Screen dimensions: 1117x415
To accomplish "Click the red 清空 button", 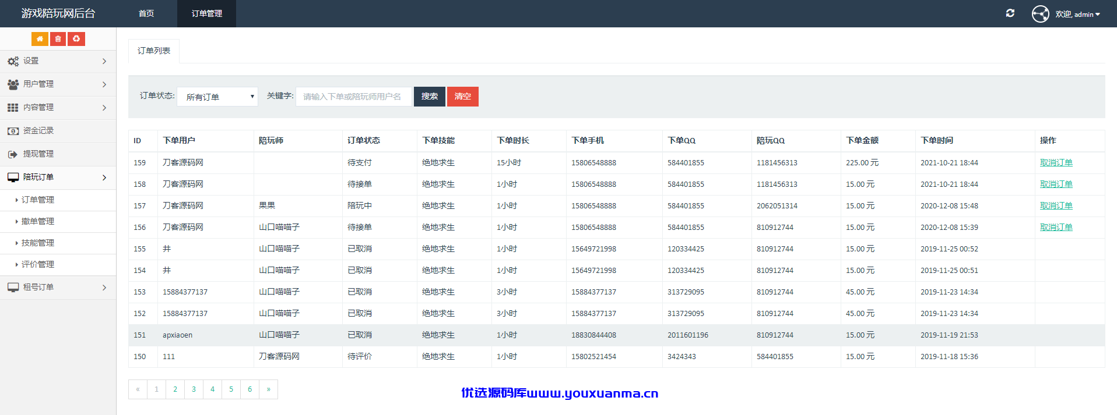I will pos(463,97).
